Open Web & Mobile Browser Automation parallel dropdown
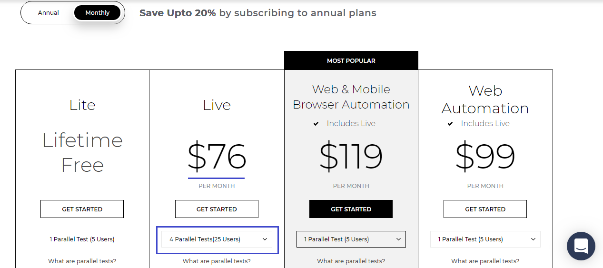603x268 pixels. [x=351, y=239]
